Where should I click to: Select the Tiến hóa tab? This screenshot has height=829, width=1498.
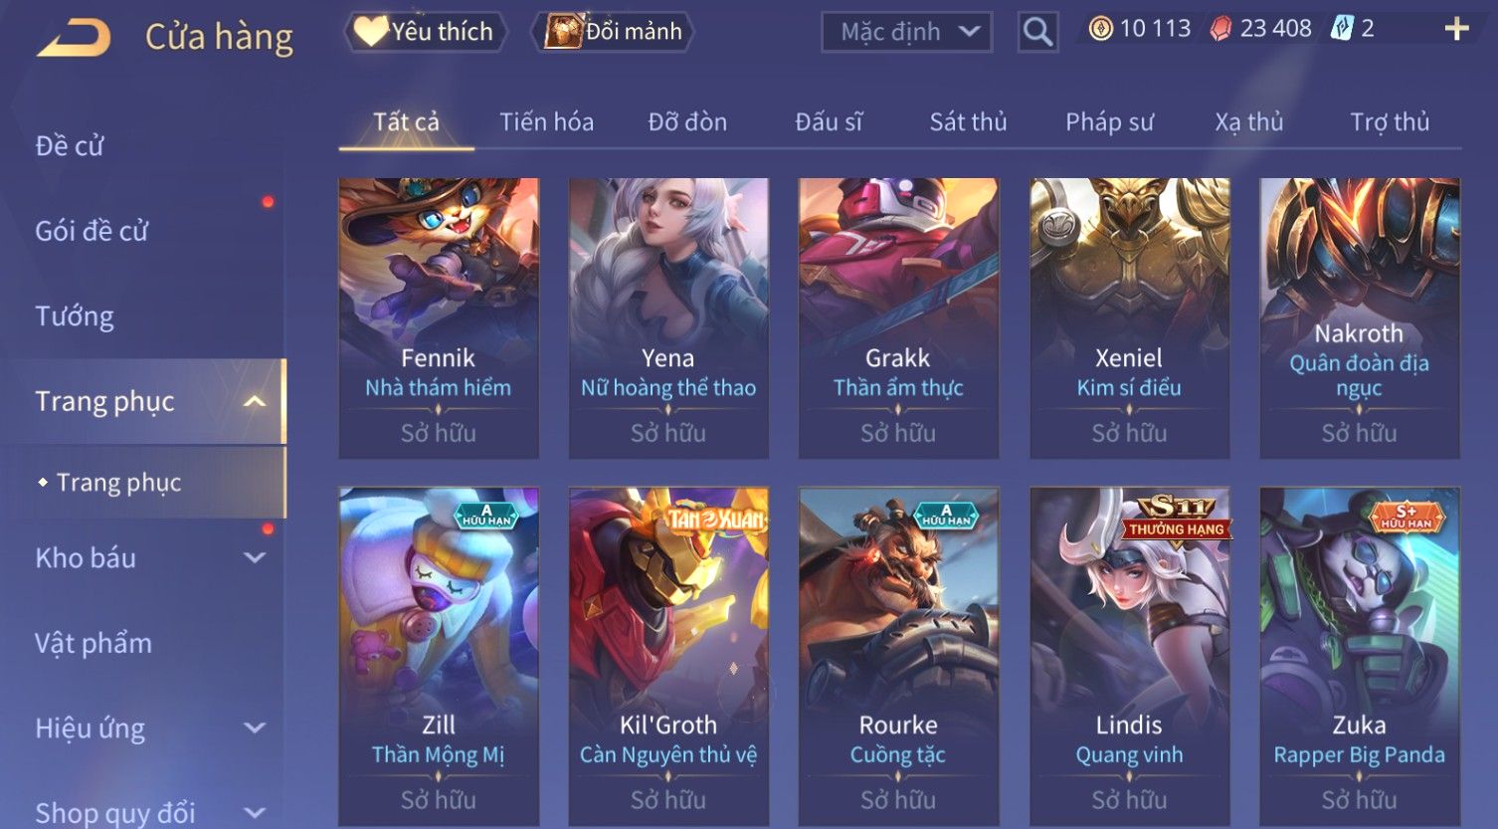point(546,122)
